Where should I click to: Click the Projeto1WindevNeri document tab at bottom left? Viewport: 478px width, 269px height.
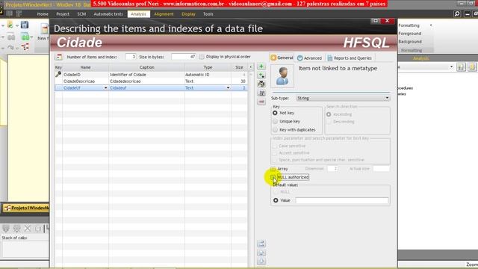[26, 208]
